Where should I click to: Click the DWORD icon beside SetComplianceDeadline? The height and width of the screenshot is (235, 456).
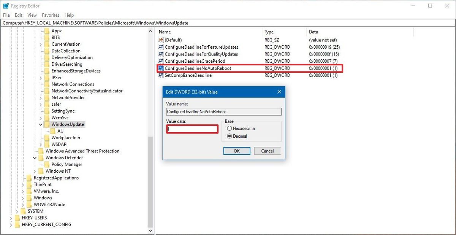[161, 75]
